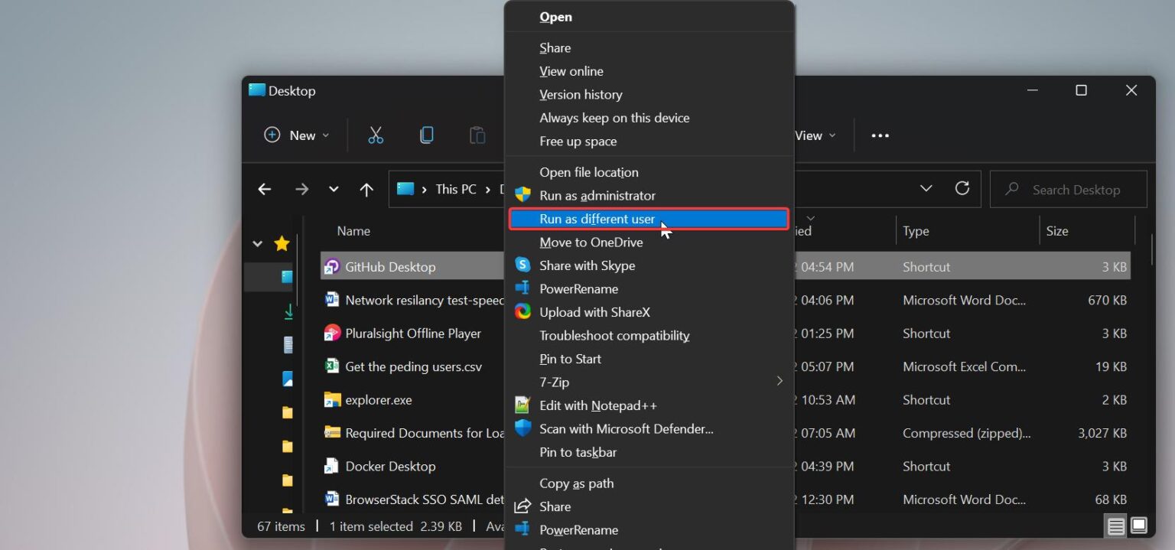Viewport: 1175px width, 550px height.
Task: Click the Defender shield icon to scan the file
Action: 523,428
